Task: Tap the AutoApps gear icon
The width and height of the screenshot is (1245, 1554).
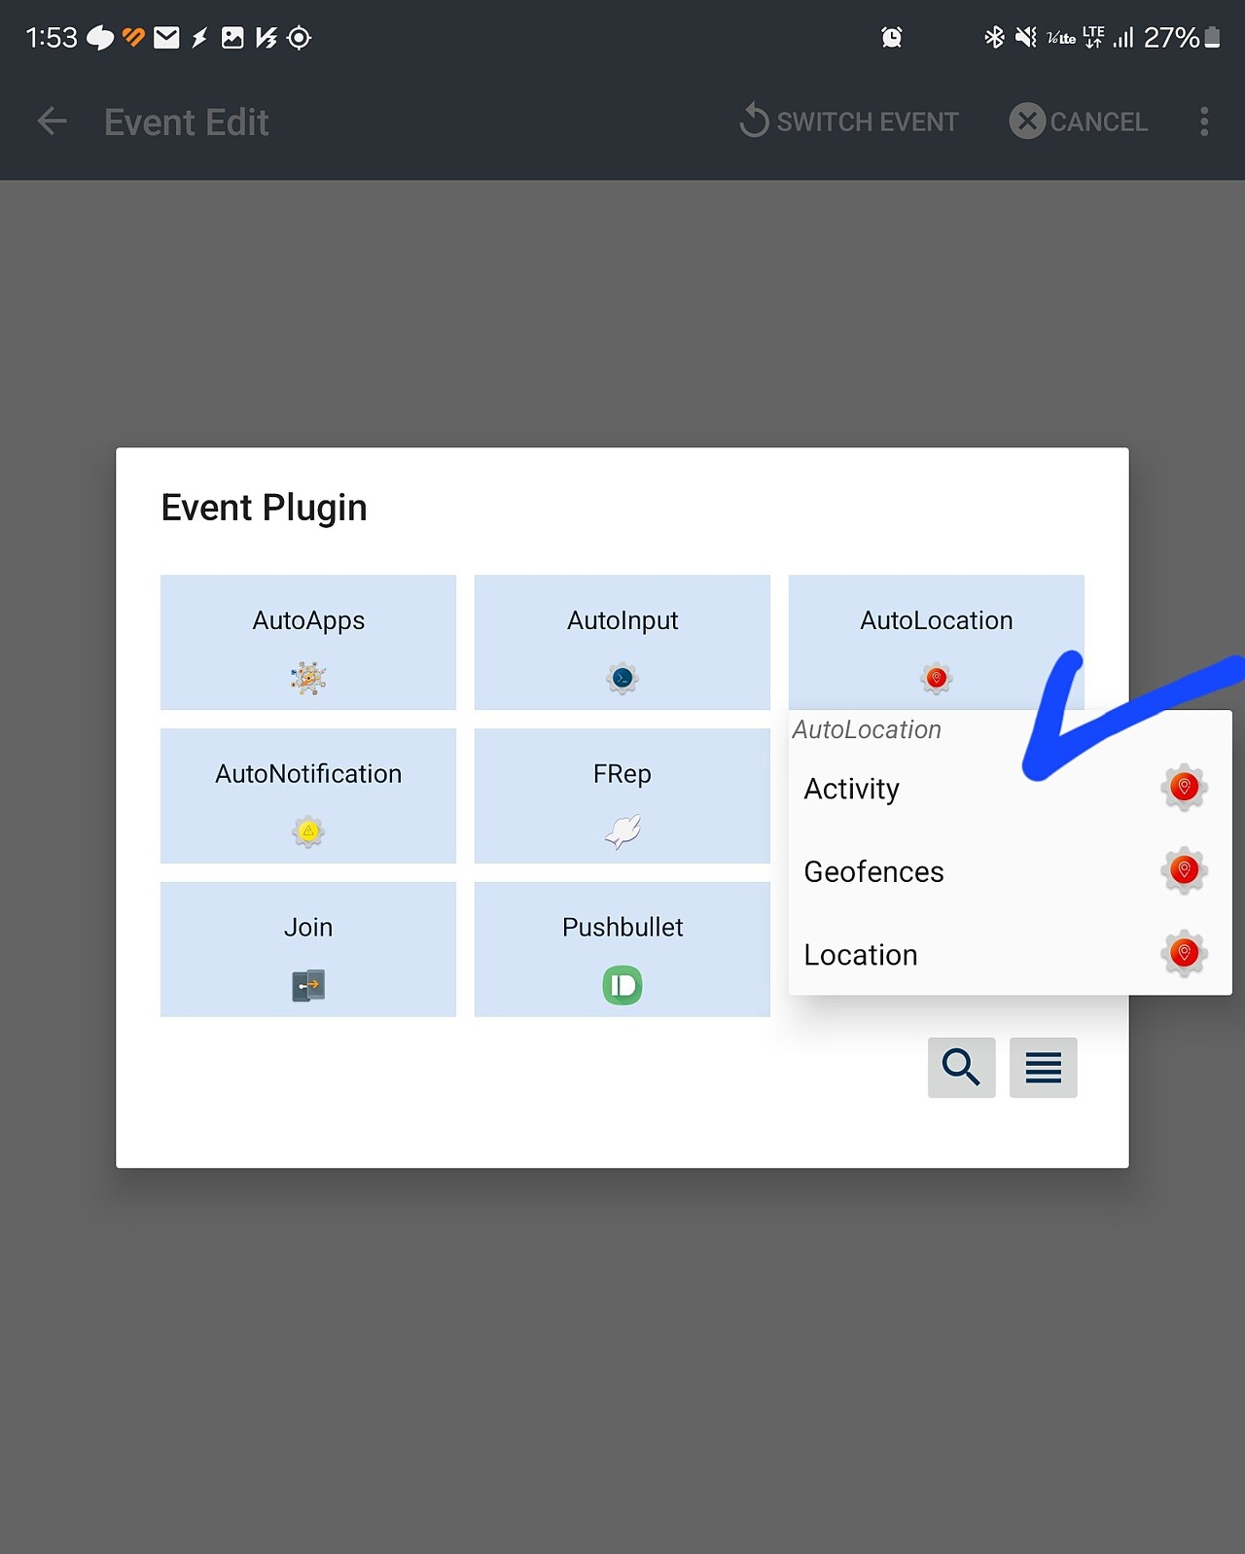Action: point(308,677)
